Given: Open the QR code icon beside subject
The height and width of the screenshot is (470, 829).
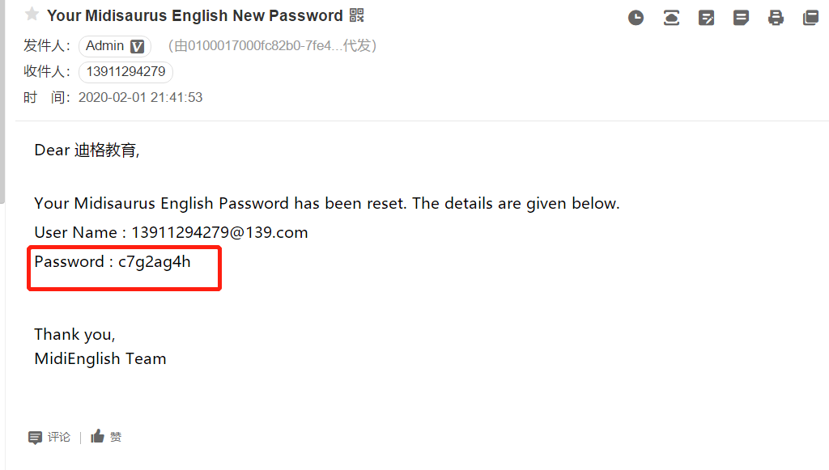Looking at the screenshot, I should (357, 15).
